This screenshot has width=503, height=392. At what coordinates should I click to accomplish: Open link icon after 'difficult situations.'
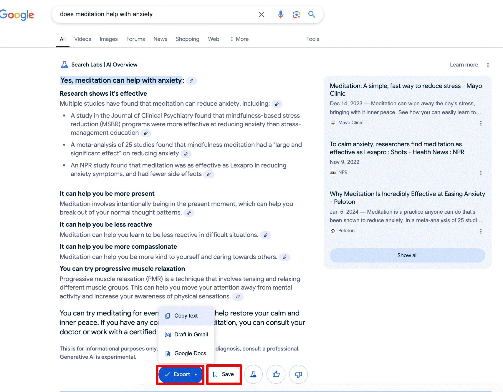[x=266, y=235]
